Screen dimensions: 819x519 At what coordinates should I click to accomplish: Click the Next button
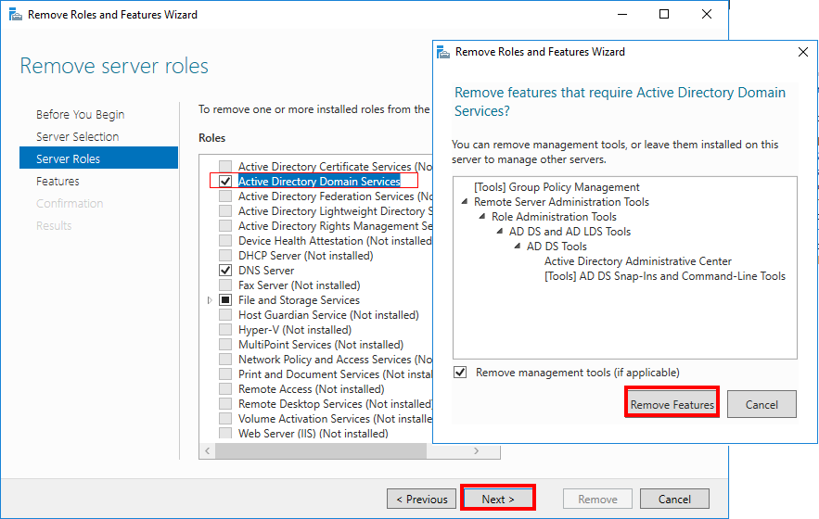tap(498, 500)
